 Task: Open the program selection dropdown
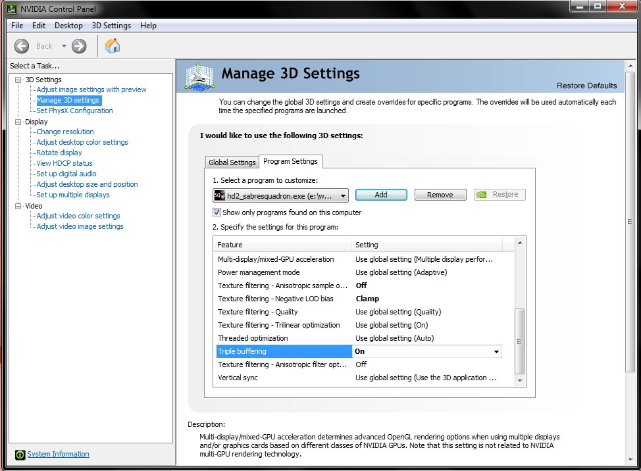(x=344, y=195)
